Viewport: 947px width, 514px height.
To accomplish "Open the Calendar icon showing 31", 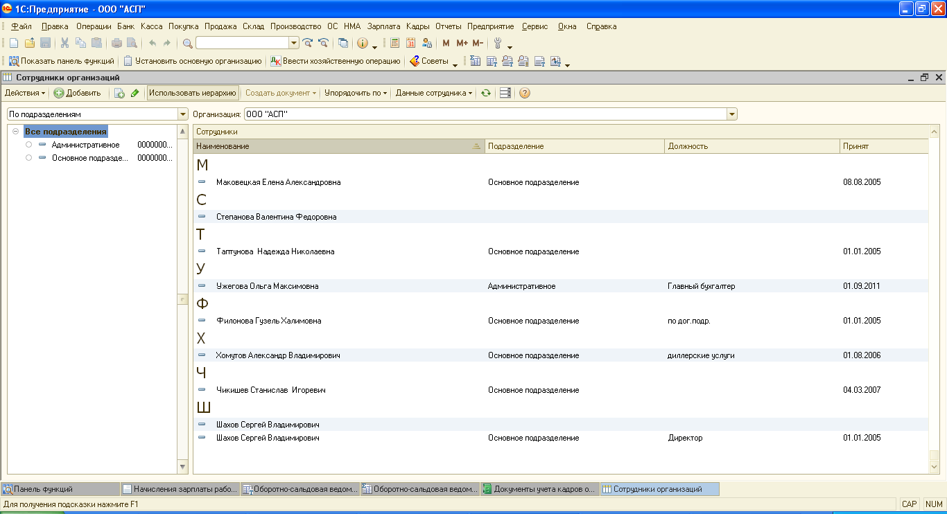I will point(411,43).
